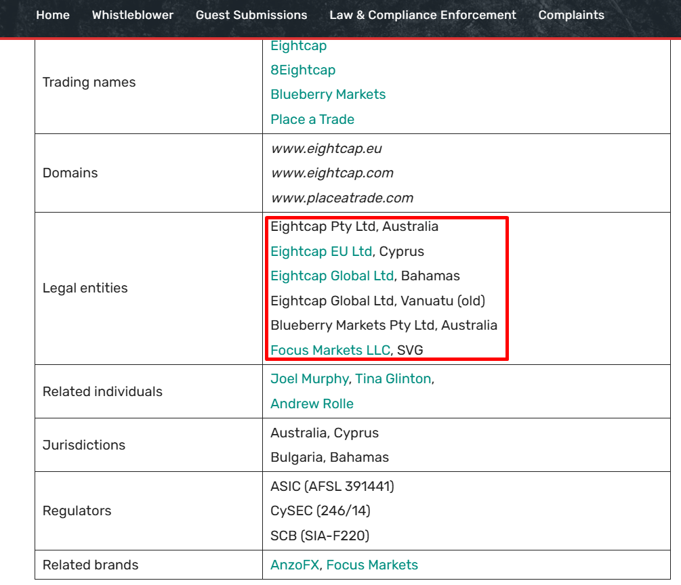Open the Home menu item
Screen dimensions: 681x585
click(x=53, y=15)
